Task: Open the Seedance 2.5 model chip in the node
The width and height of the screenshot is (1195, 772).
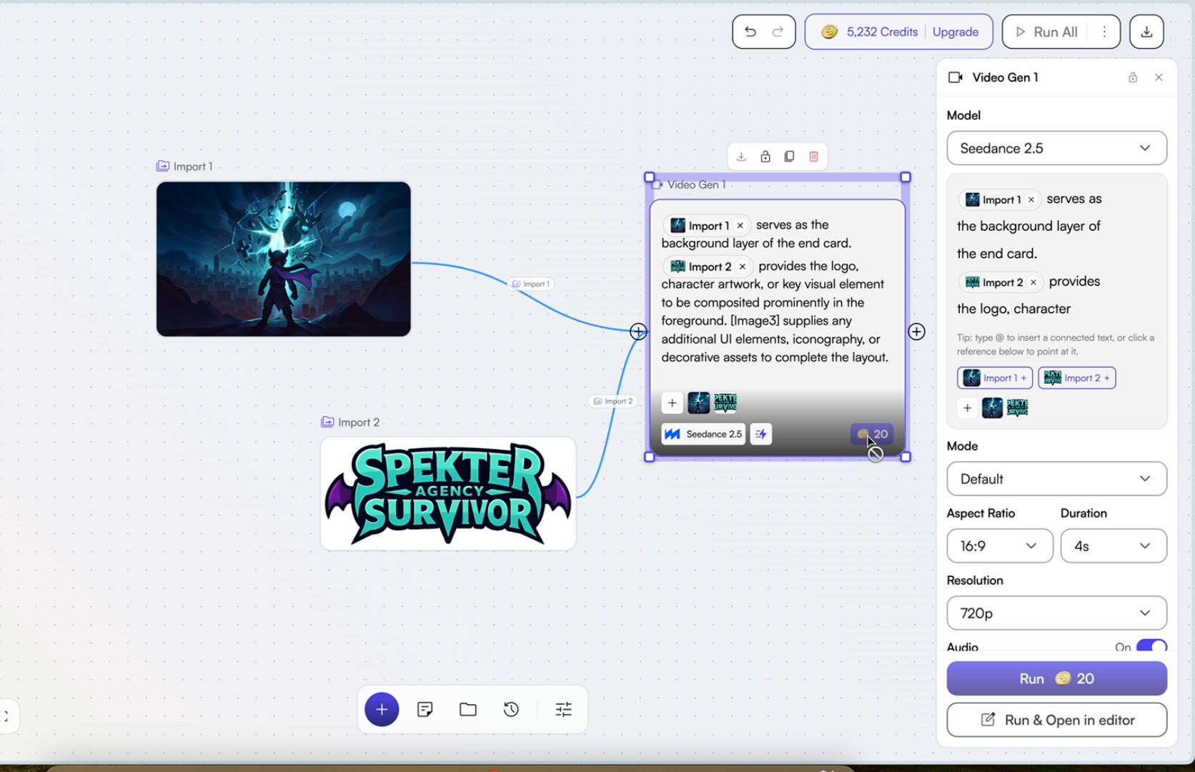Action: pyautogui.click(x=703, y=434)
